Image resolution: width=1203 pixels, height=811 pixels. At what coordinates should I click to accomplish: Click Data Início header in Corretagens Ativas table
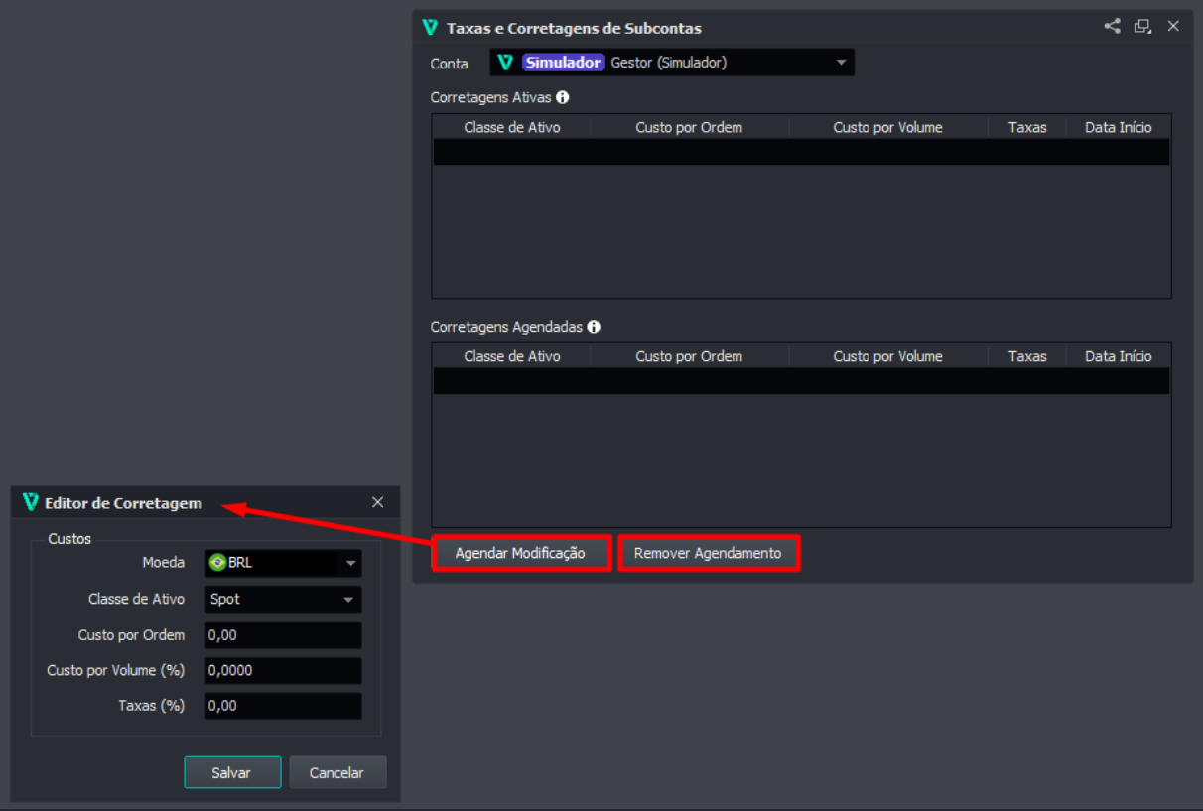tap(1118, 127)
